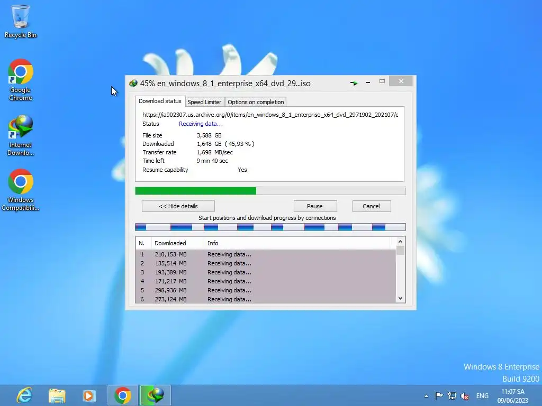Image resolution: width=542 pixels, height=406 pixels.
Task: Click the connection list scroll down arrow
Action: [x=400, y=298]
